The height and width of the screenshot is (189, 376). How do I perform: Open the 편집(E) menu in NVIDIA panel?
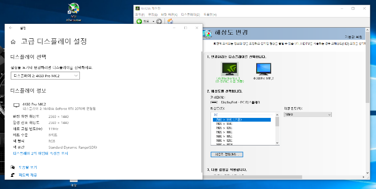(x=153, y=15)
